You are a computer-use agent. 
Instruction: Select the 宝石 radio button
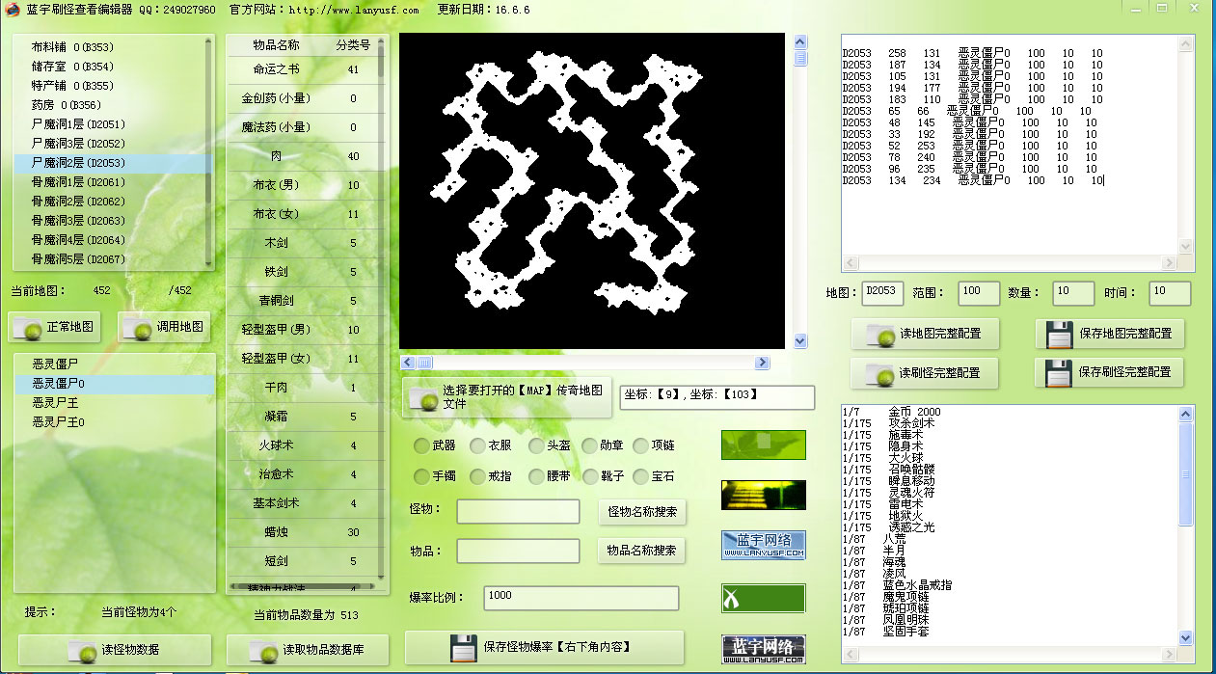click(638, 476)
